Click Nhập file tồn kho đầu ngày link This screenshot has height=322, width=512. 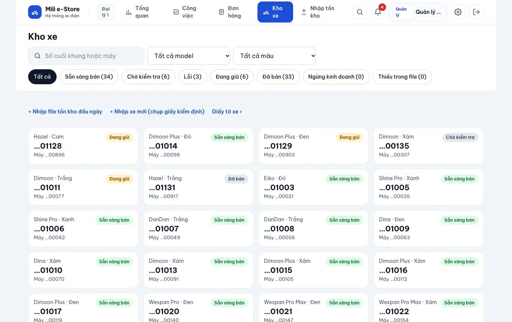(x=65, y=112)
